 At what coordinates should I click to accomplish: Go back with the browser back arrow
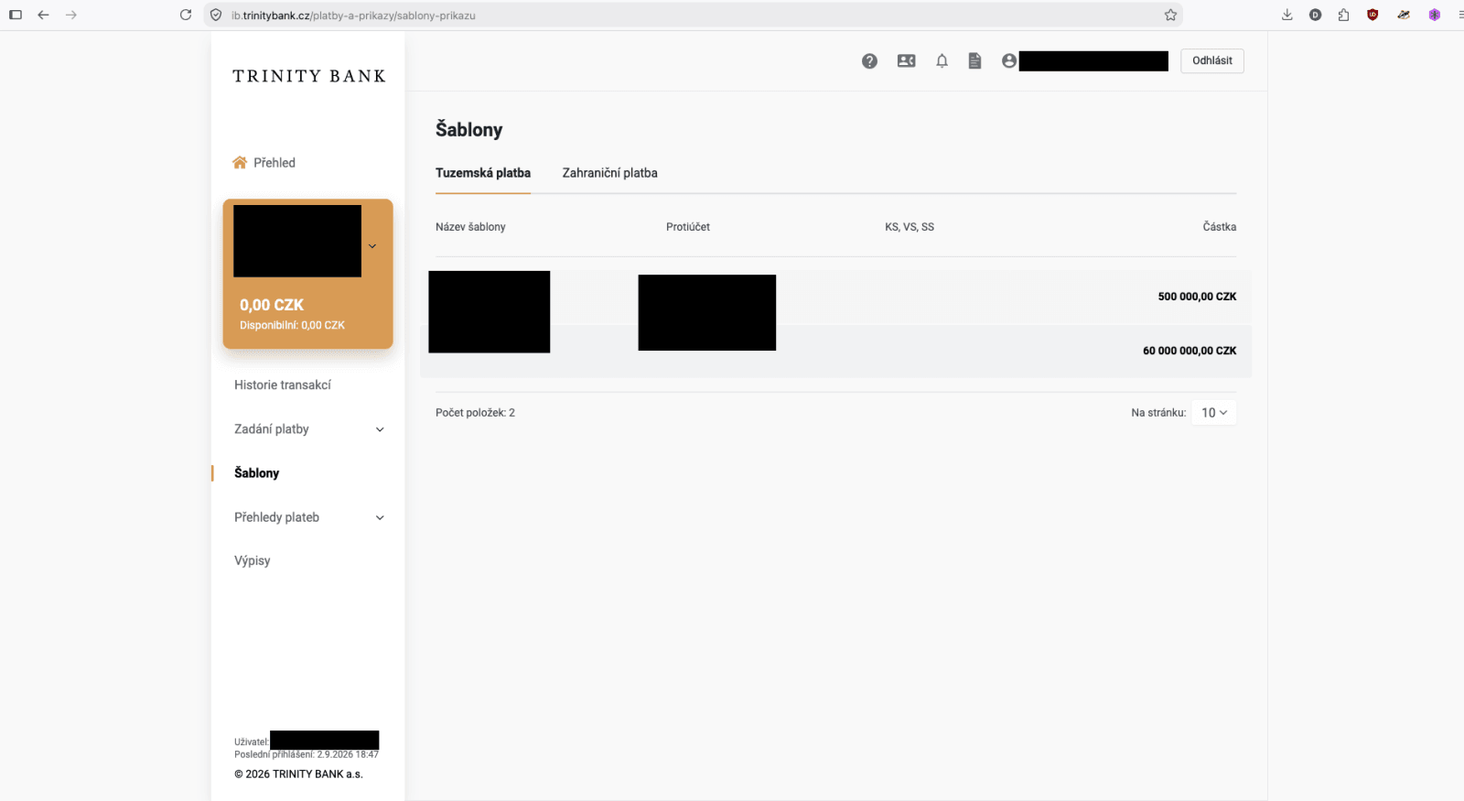click(43, 15)
